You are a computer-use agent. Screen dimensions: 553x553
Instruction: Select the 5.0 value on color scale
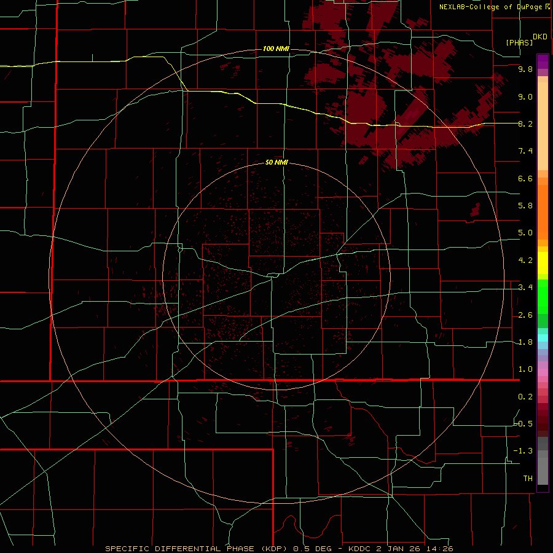pyautogui.click(x=525, y=233)
